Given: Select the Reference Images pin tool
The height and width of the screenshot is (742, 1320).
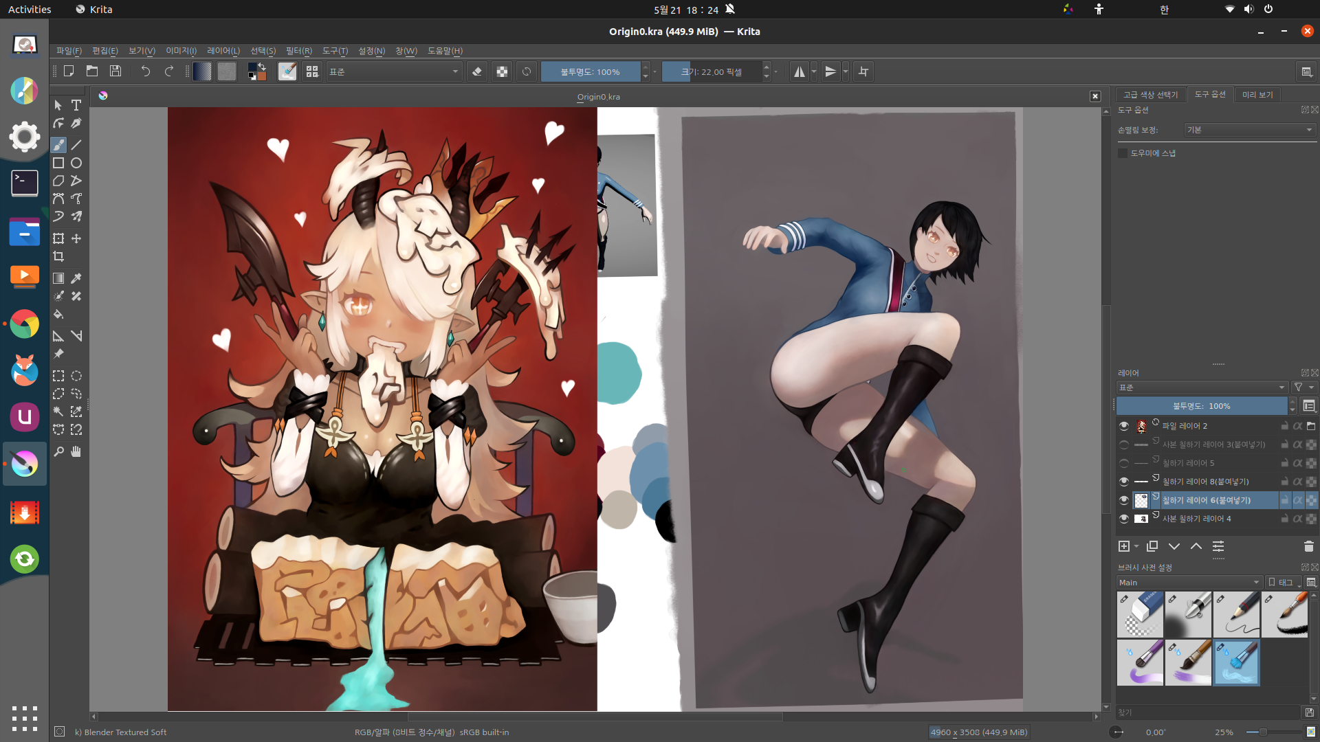Looking at the screenshot, I should [x=58, y=354].
